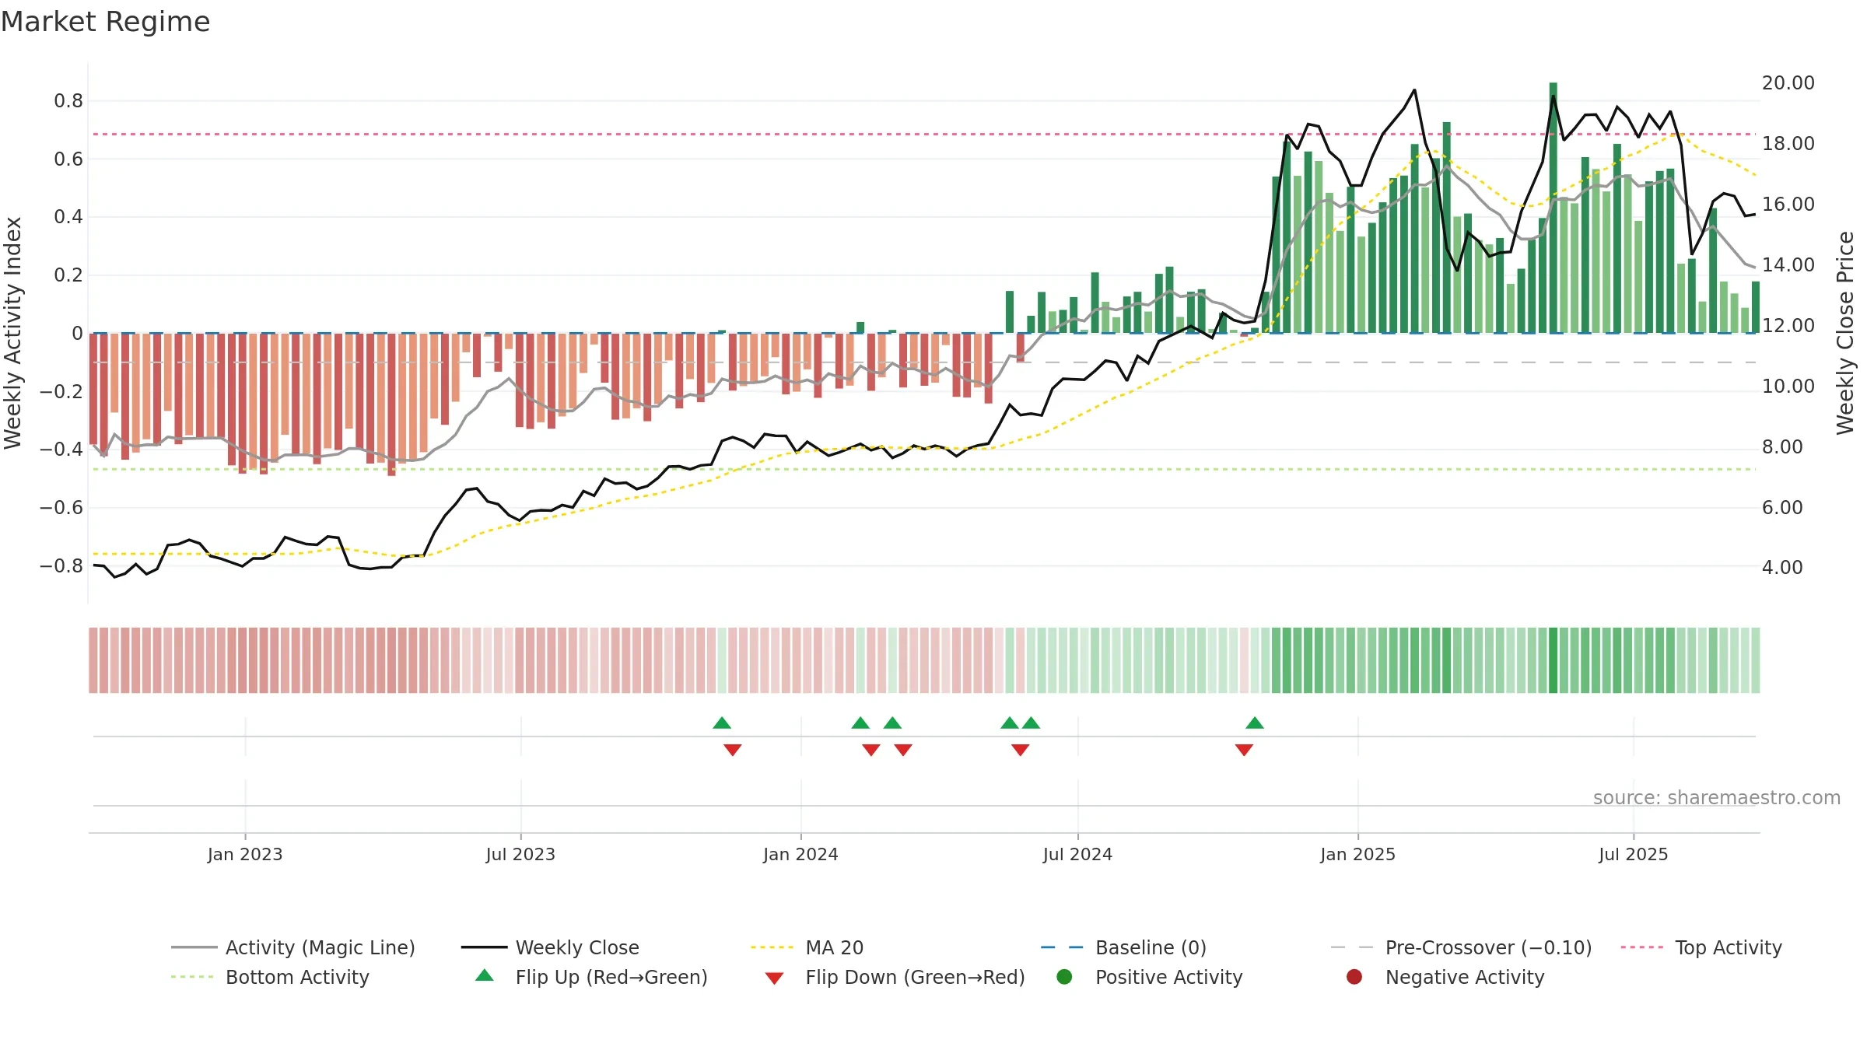Click the Jul 2023 x-axis label
Image resolution: width=1867 pixels, height=1050 pixels.
tap(520, 854)
